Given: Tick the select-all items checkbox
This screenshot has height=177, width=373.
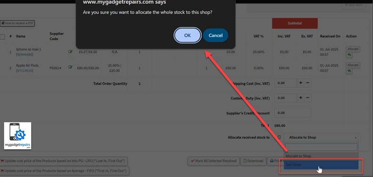Looking at the screenshot, I should (x=2, y=37).
